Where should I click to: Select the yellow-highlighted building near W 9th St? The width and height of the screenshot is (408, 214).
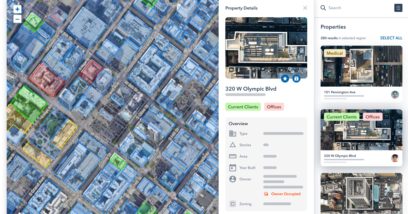pyautogui.click(x=65, y=135)
